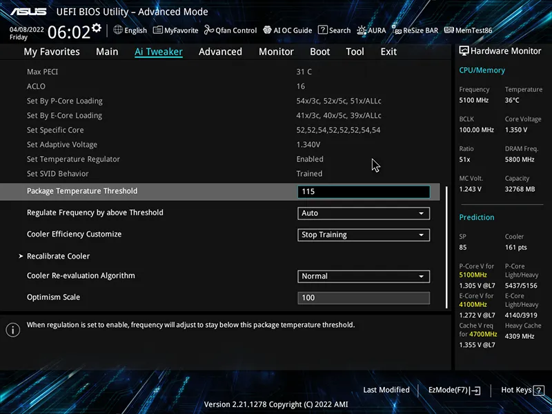Click the settings list vertical scrollbar
The height and width of the screenshot is (414, 552).
tap(446, 247)
